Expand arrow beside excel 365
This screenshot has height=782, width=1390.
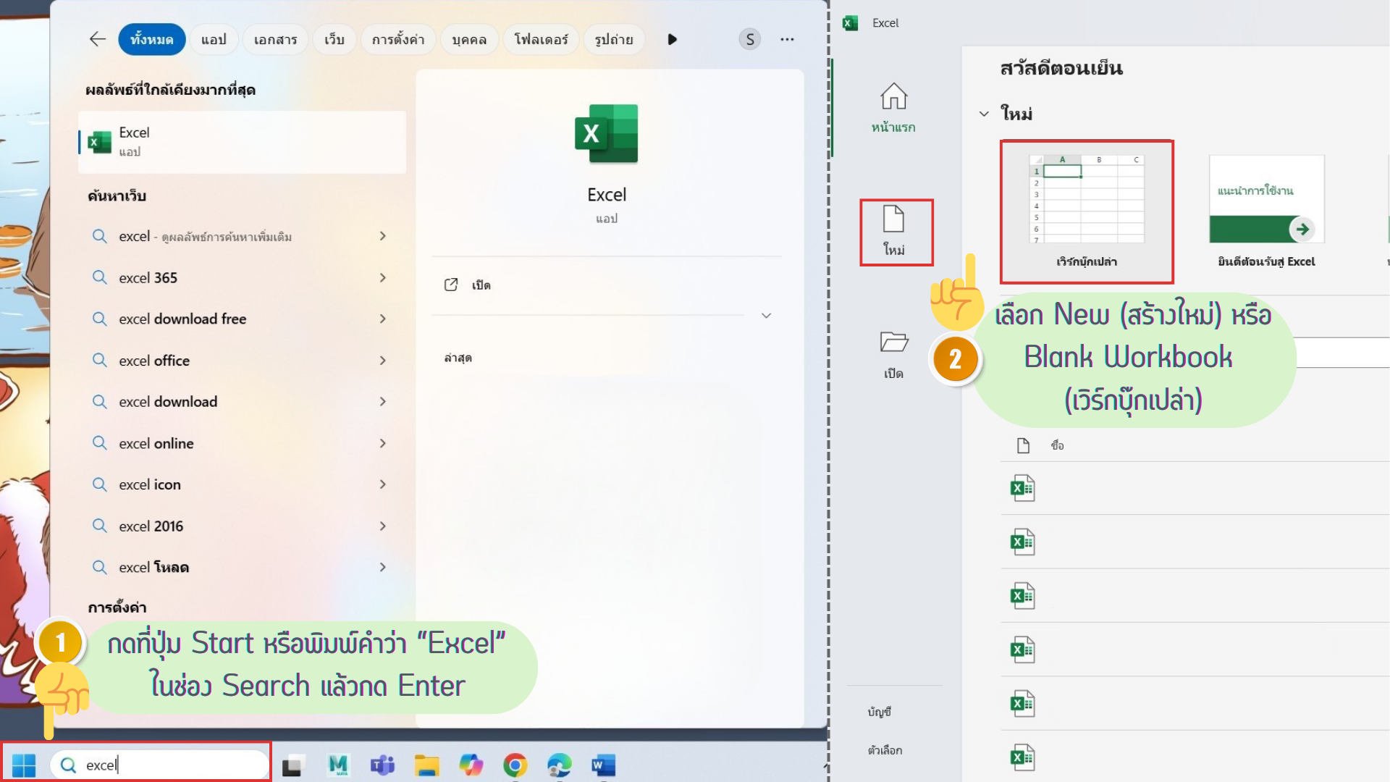383,277
